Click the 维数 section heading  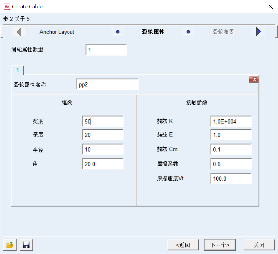67,102
